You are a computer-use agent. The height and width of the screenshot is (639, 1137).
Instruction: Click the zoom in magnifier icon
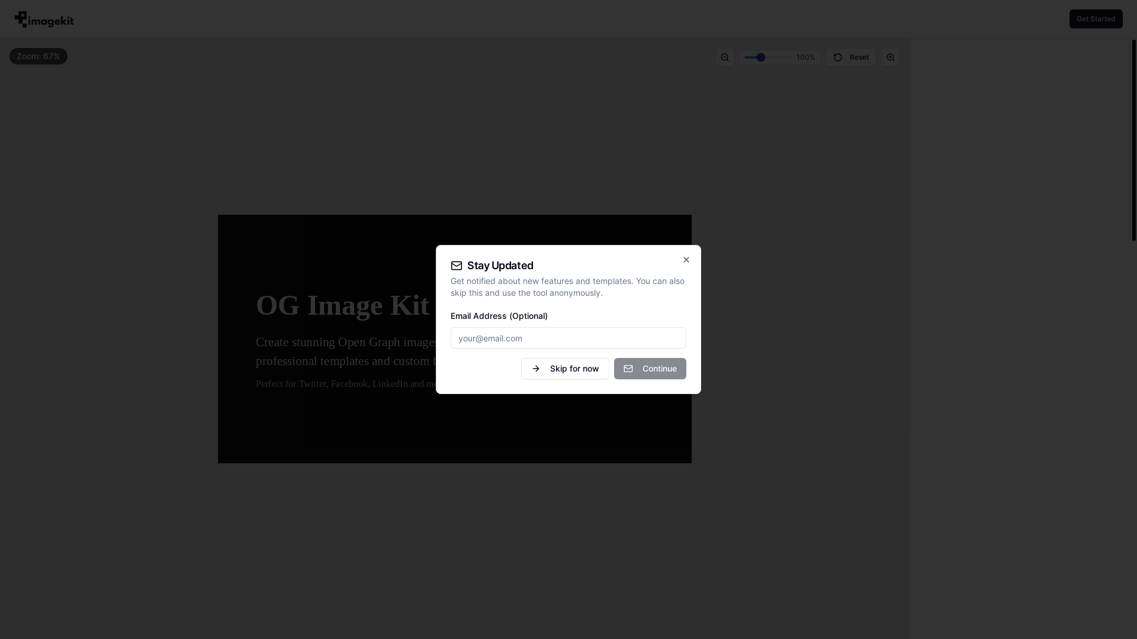891,57
